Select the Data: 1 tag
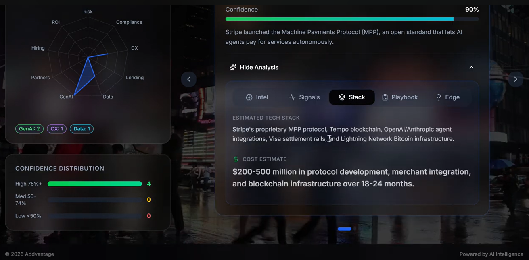Screen dimensions: 529x260 tap(82, 129)
